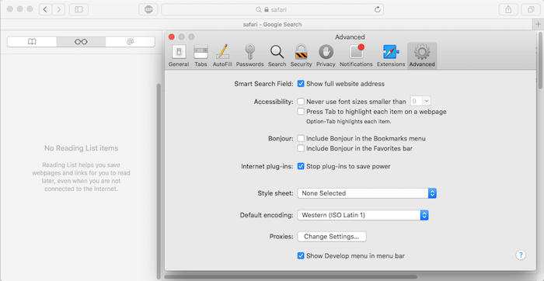Toggle the Safari sidebar button
Image resolution: width=544 pixels, height=281 pixels.
click(x=78, y=9)
